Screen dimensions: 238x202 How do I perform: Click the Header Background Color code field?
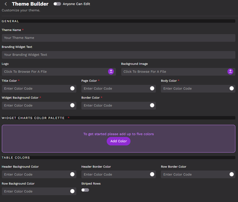click(39, 174)
